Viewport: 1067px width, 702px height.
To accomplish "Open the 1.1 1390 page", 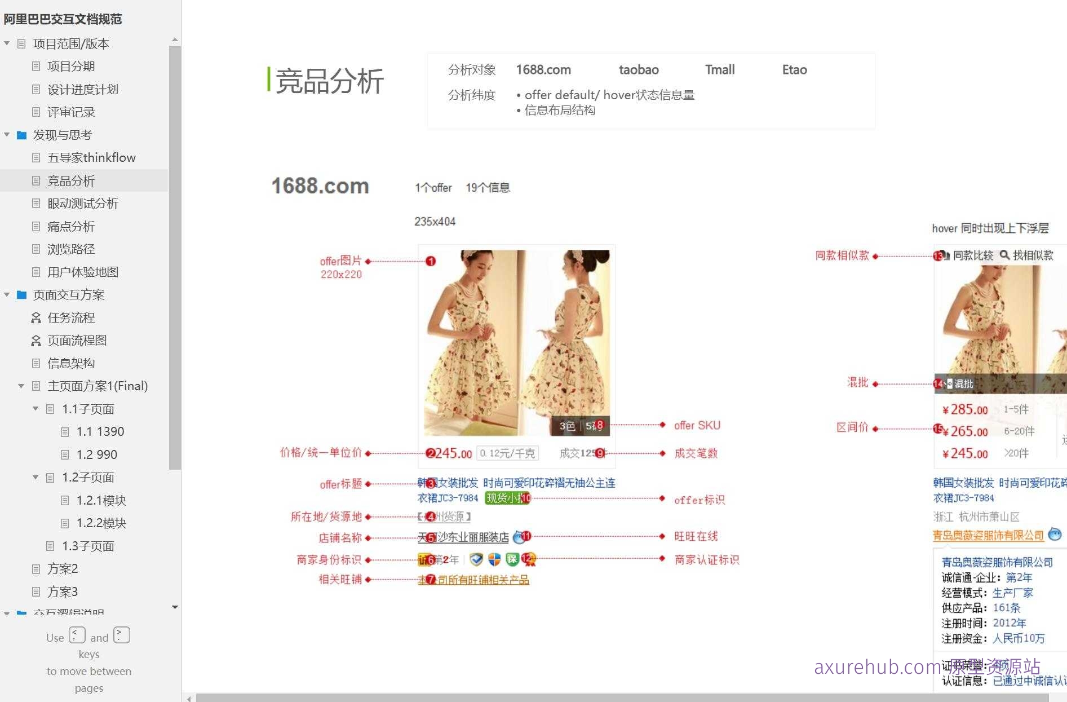I will (x=100, y=432).
